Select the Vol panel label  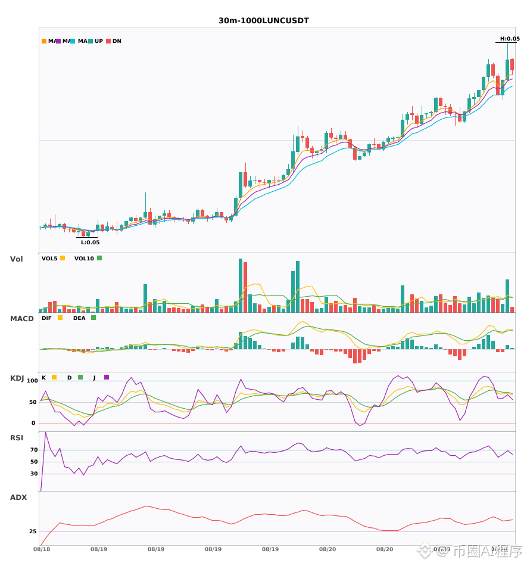(x=16, y=259)
